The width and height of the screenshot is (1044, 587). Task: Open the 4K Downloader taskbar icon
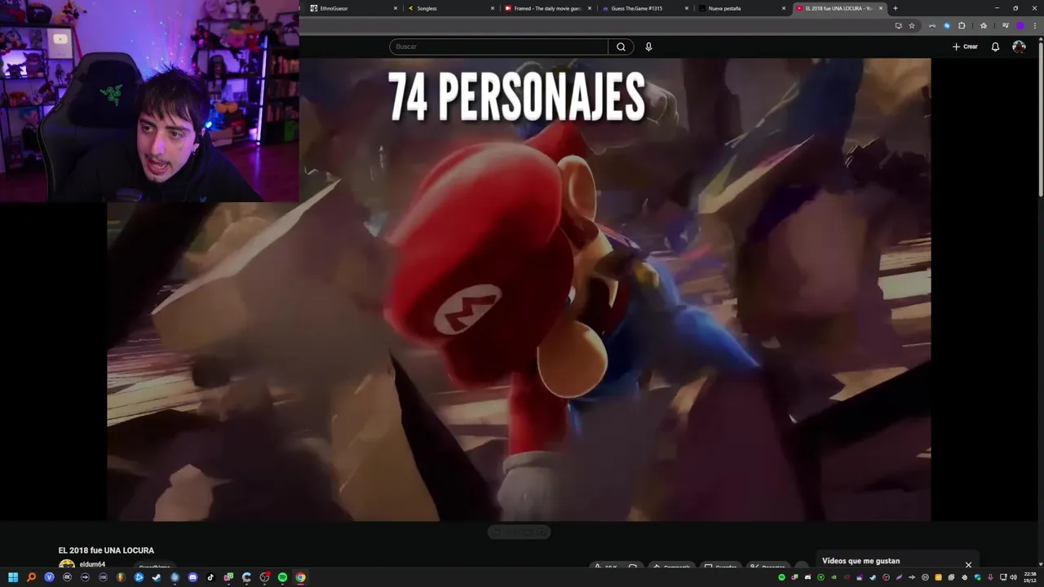tap(67, 577)
